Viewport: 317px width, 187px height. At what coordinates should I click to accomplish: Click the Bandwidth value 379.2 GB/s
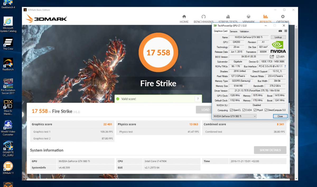[275, 86]
